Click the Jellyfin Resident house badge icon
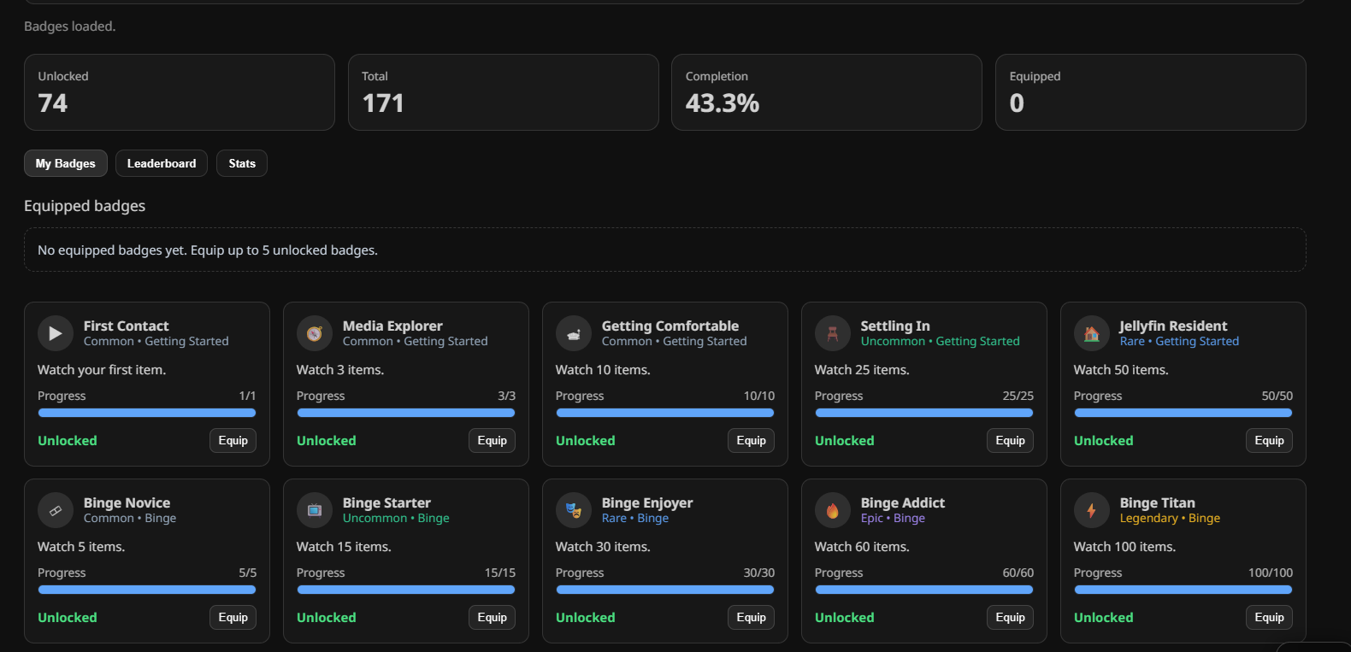Viewport: 1351px width, 652px height. 1092,333
